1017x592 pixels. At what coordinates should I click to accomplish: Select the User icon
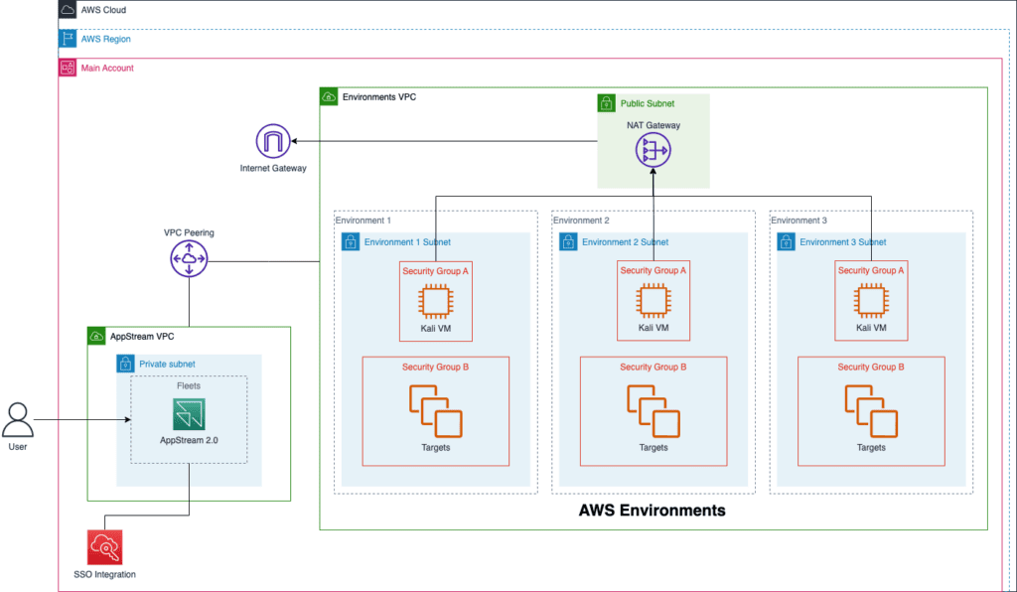coord(18,420)
